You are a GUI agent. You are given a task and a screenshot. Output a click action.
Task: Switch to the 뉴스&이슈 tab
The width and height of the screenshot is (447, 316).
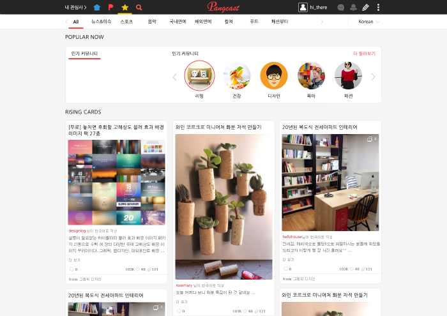[101, 22]
